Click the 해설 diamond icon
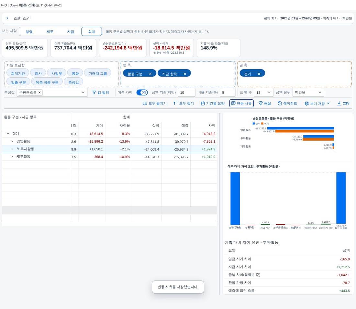Viewport: 356px width, 309px height. tap(261, 103)
